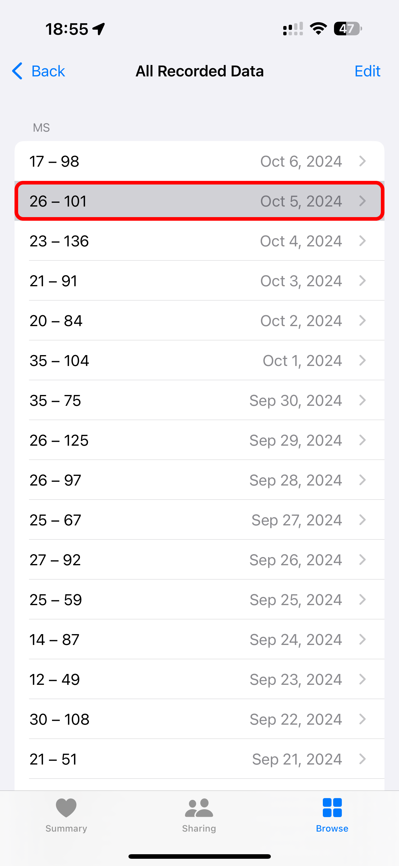Screen dimensions: 399x866
Task: Select the Browse grid icon
Action: click(x=332, y=807)
